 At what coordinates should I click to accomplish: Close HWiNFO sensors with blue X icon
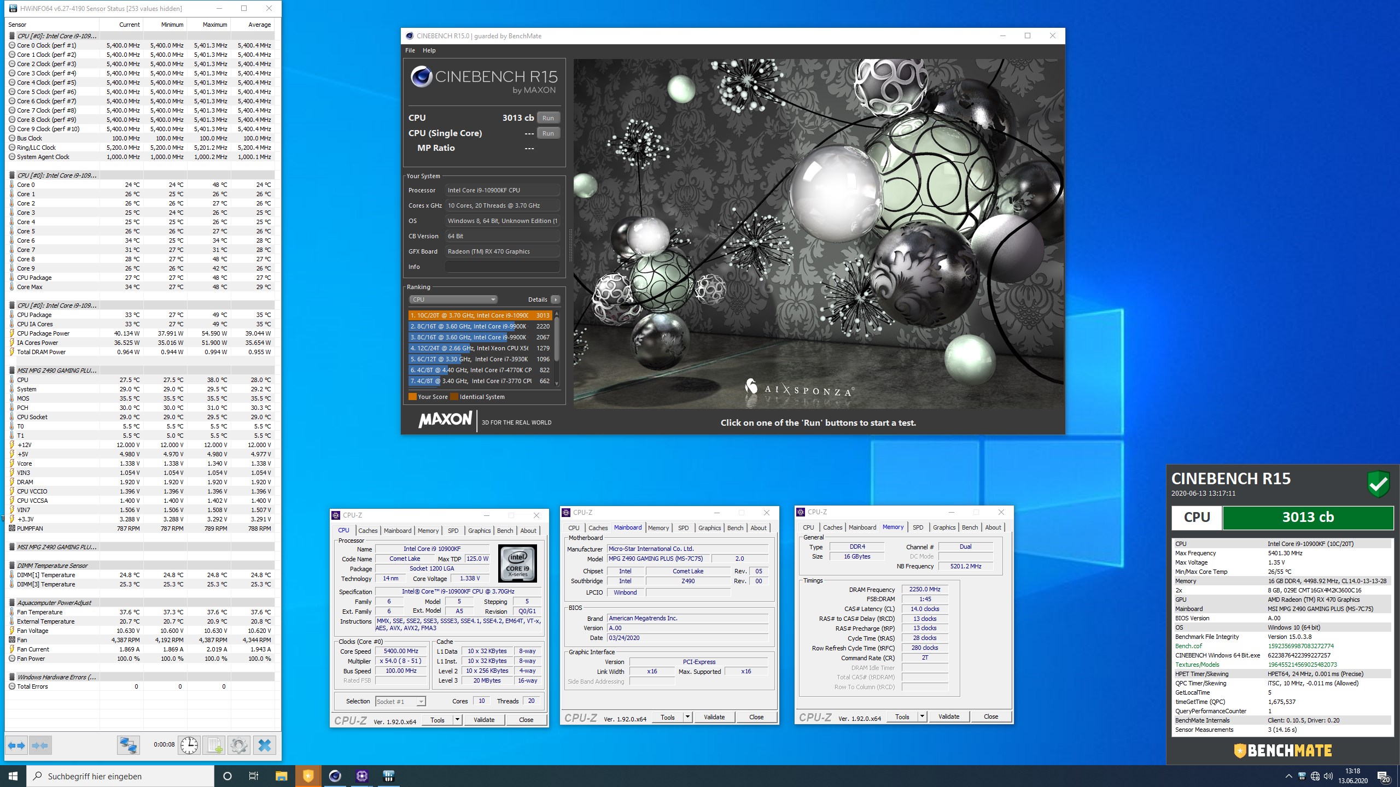click(x=265, y=745)
